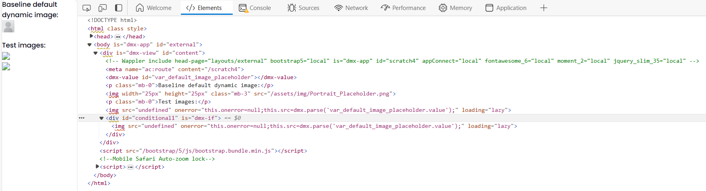Open the Application panel

[506, 8]
